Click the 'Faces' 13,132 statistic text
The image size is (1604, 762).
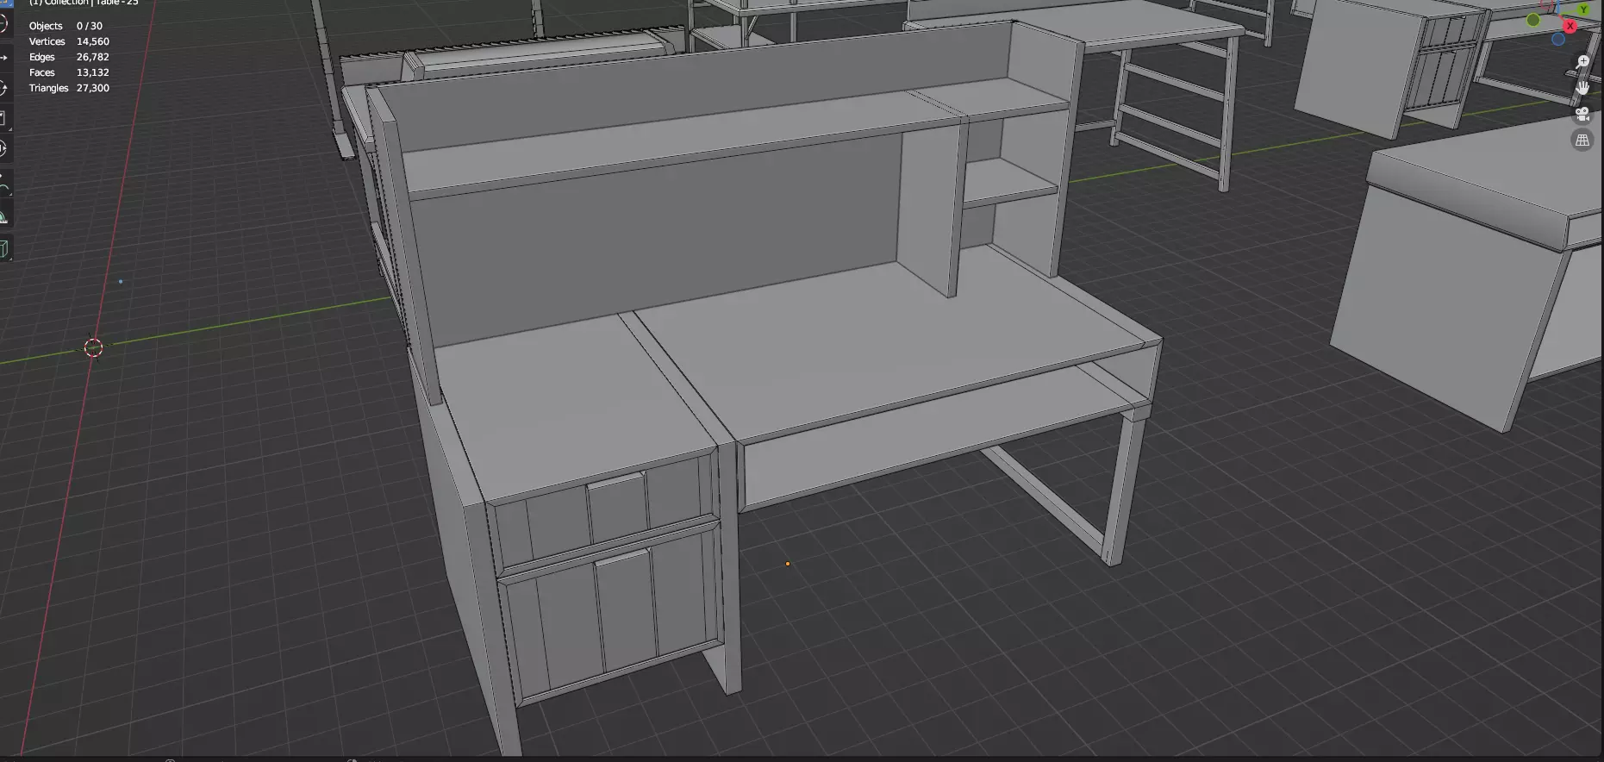point(69,72)
